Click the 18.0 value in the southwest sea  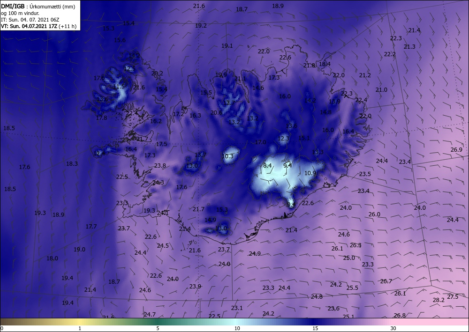tap(52, 258)
